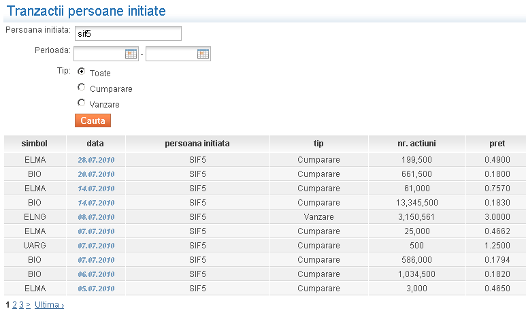Image resolution: width=526 pixels, height=311 pixels.
Task: Click the 13,345,500 shares cell
Action: [x=416, y=203]
